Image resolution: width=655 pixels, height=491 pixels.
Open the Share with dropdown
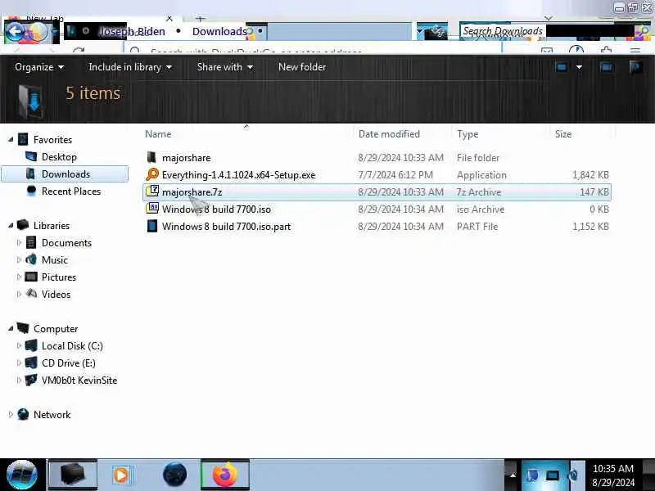[224, 67]
